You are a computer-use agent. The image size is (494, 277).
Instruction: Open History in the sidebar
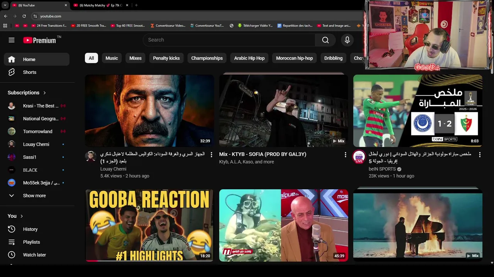pyautogui.click(x=37, y=229)
